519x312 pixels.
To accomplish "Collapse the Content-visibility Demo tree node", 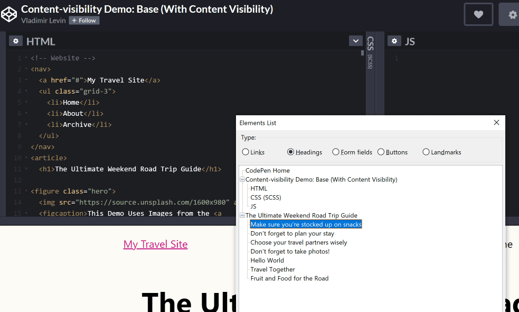I will 242,179.
